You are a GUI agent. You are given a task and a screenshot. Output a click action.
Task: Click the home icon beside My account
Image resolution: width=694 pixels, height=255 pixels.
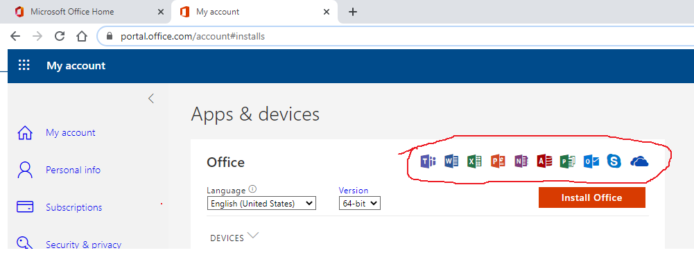coord(25,133)
